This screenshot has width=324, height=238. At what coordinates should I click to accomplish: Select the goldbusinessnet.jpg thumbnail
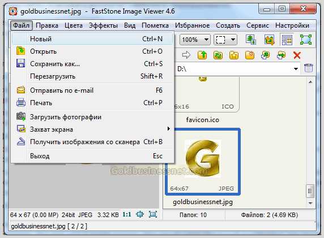point(203,162)
